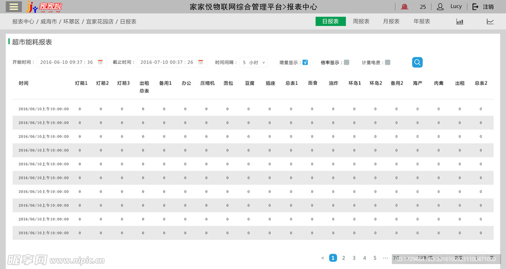The image size is (506, 269).
Task: Click the 灯箱2 column header
Action: point(102,83)
